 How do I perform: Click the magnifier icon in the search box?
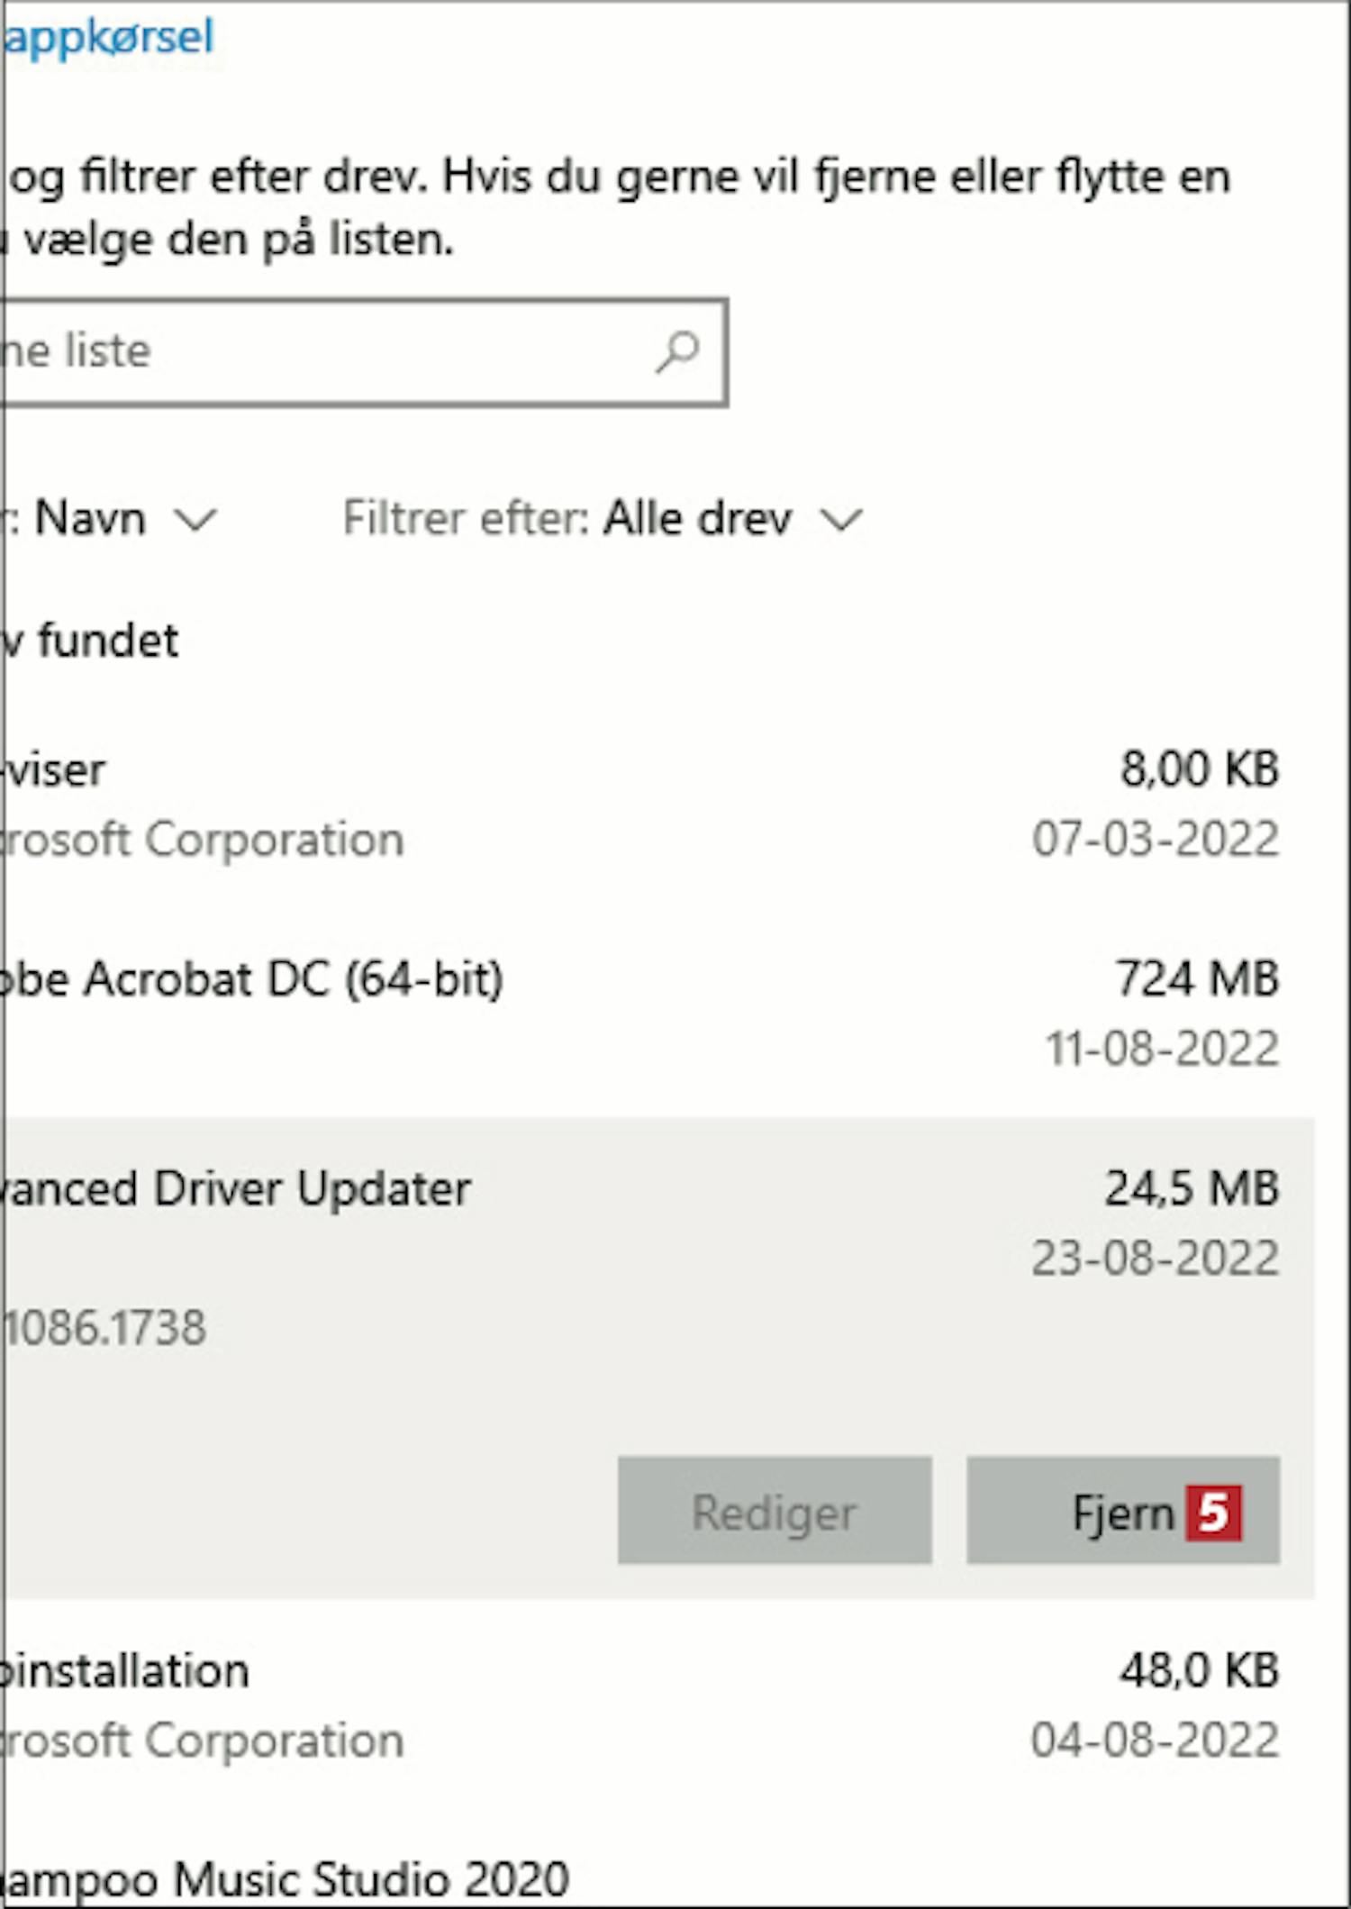677,352
